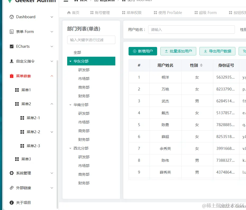Click the 导出用户数据 button
This screenshot has height=210, width=246.
coord(217,51)
